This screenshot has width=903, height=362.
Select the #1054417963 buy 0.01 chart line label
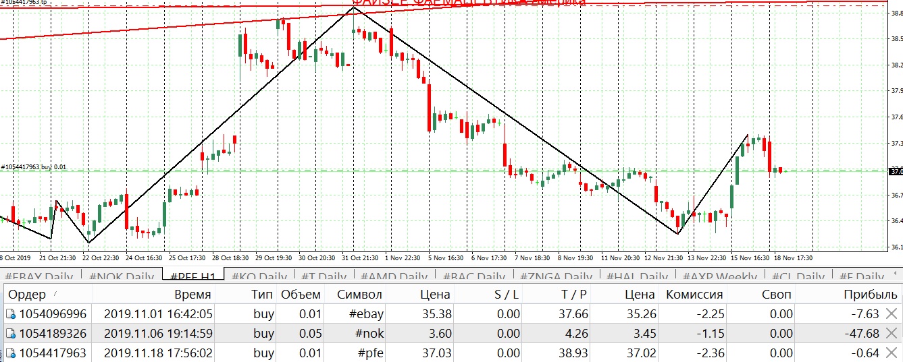tap(34, 167)
